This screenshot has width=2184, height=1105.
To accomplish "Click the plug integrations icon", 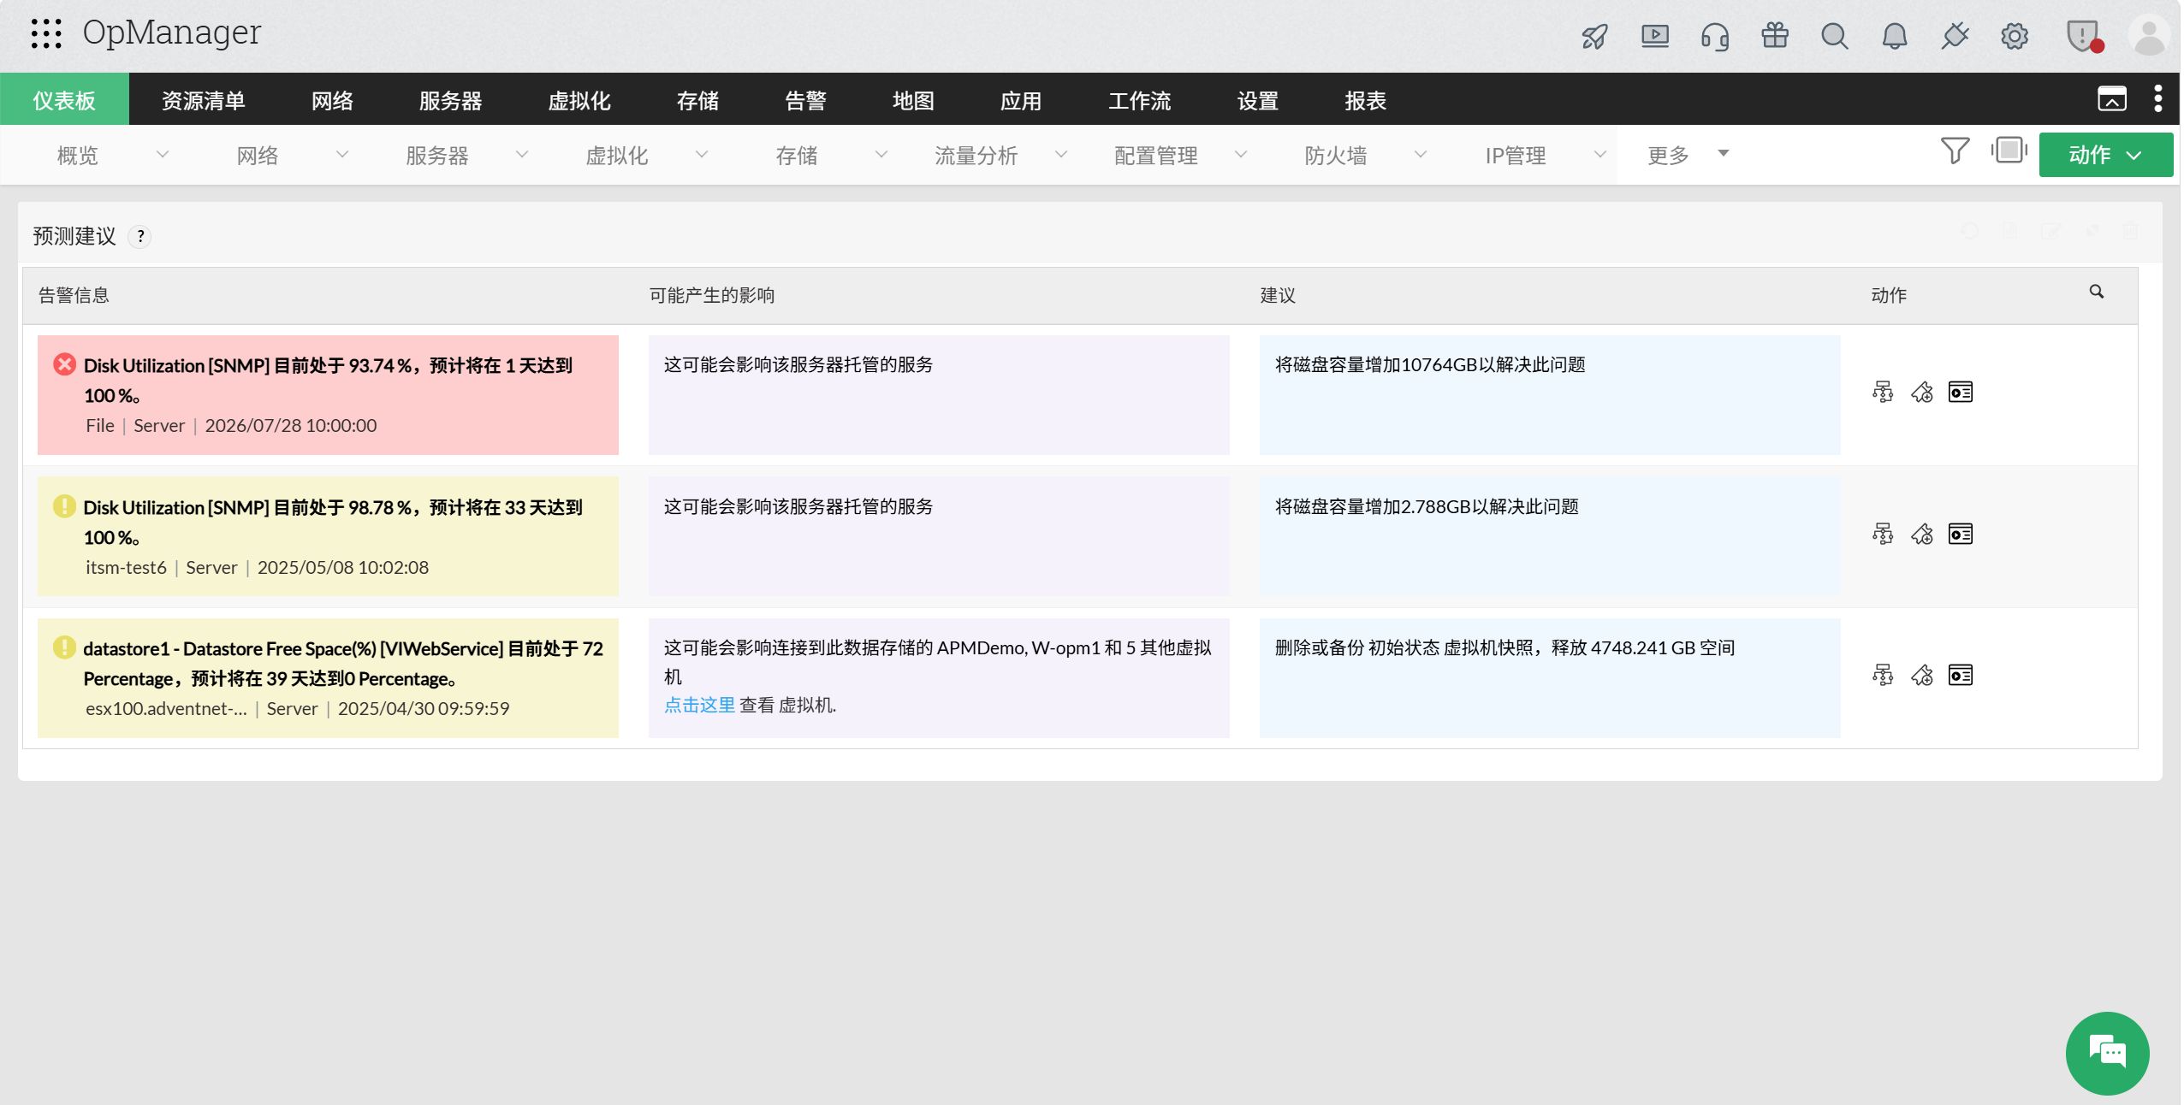I will [1955, 36].
